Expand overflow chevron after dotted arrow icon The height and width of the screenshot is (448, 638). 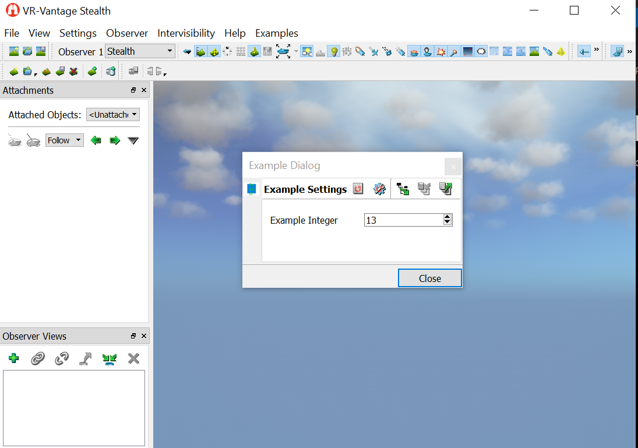click(597, 50)
